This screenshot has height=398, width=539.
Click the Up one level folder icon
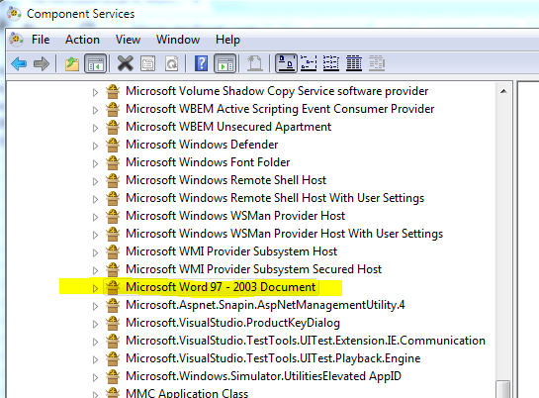(72, 63)
